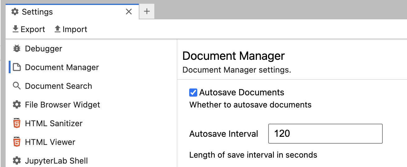
Task: Click the File Browser Widget gear icon
Action: (17, 105)
